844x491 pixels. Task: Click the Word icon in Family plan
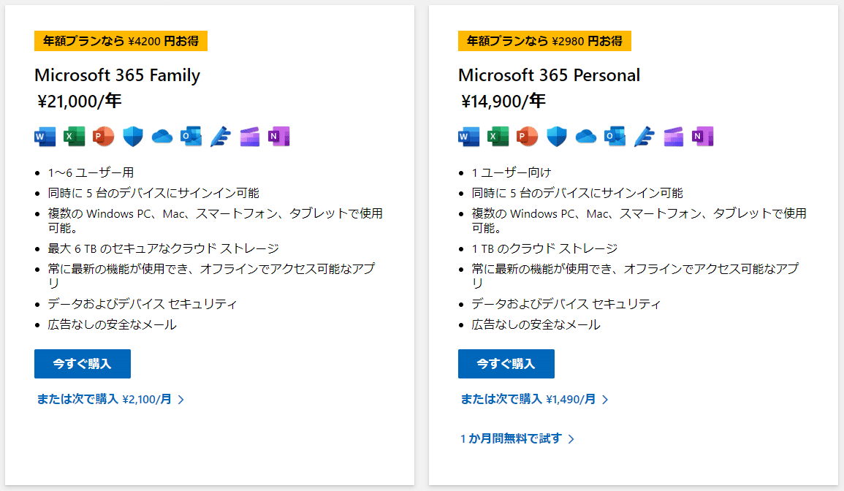point(45,137)
